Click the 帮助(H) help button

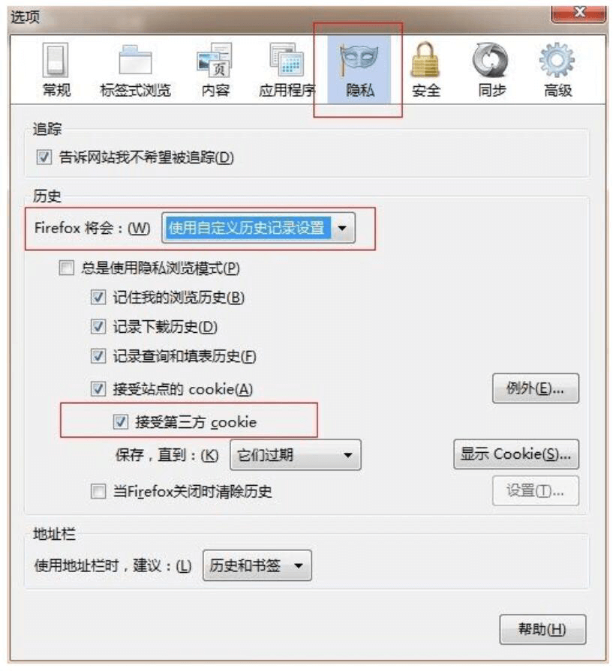542,630
